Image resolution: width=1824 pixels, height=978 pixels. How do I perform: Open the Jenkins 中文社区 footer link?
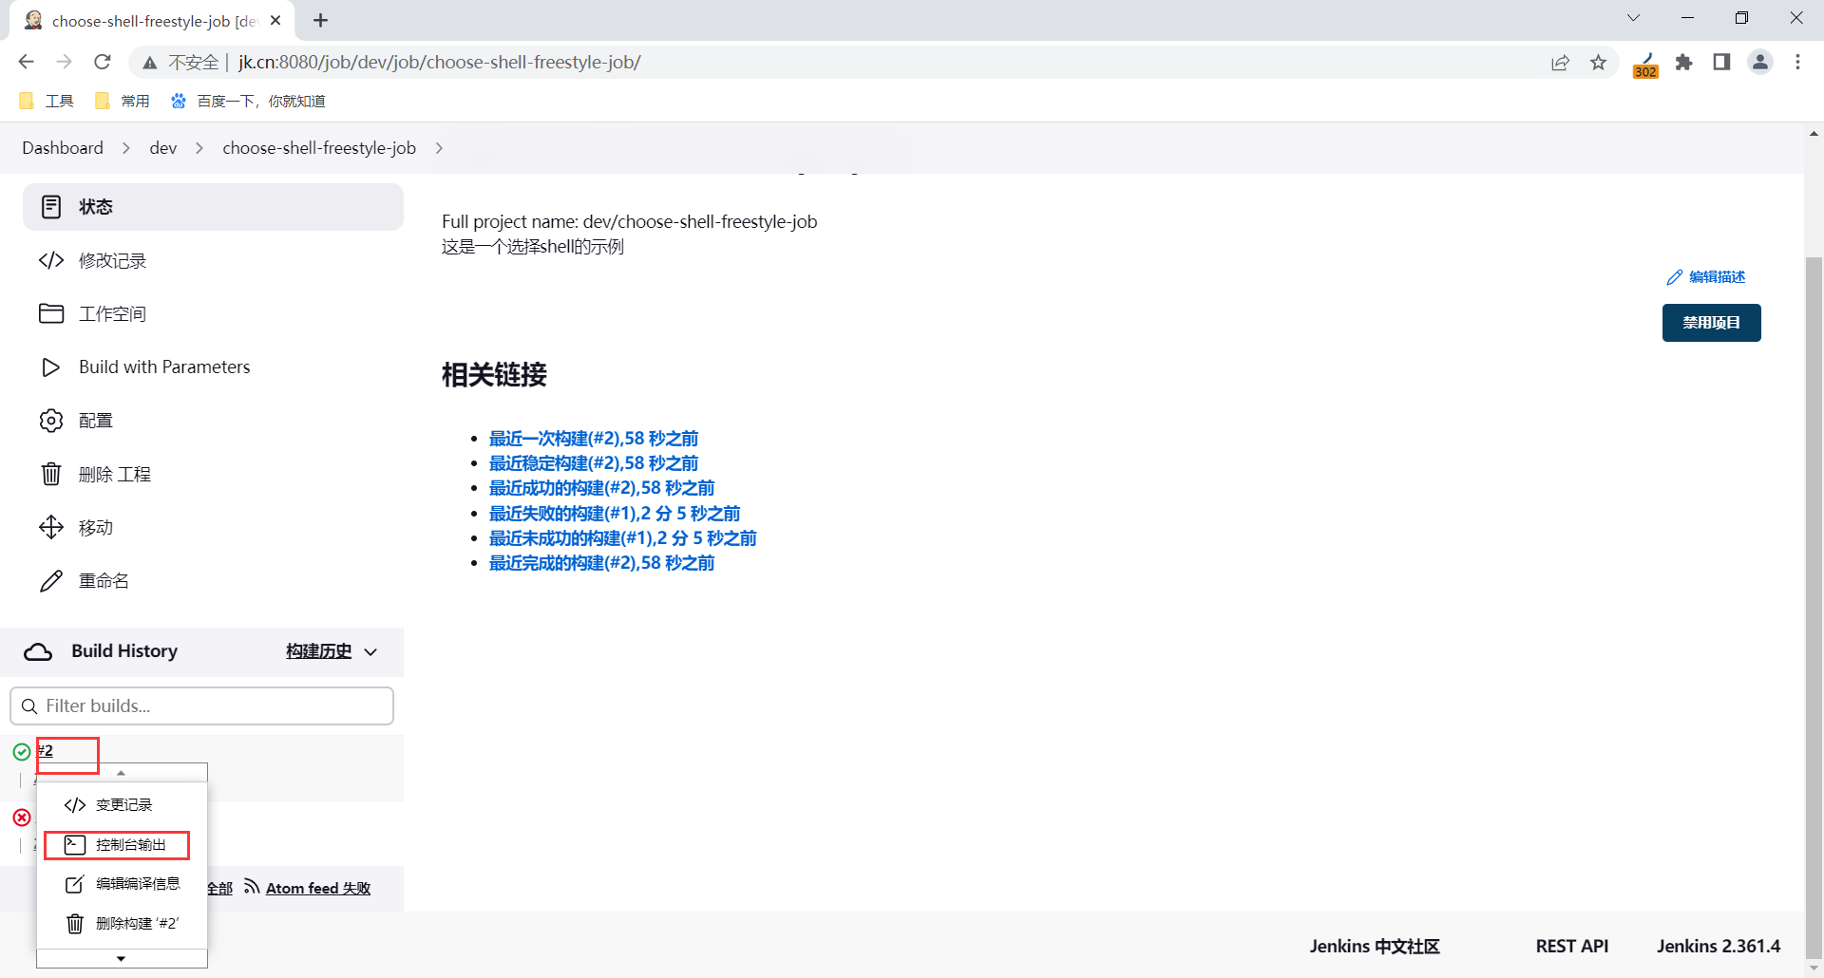1375,947
